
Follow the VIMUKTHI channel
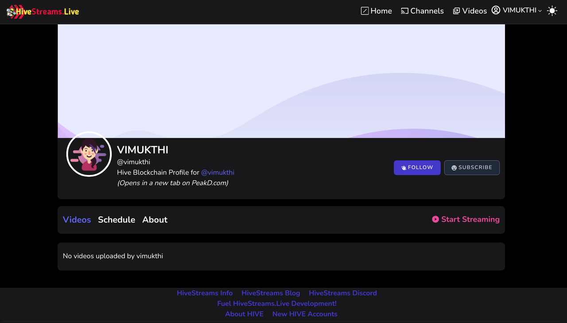pos(417,167)
